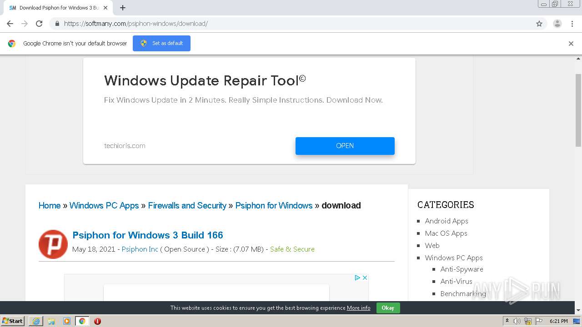Viewport: 582px width, 327px height.
Task: Open the Anti-Virus subcategory
Action: tap(457, 281)
